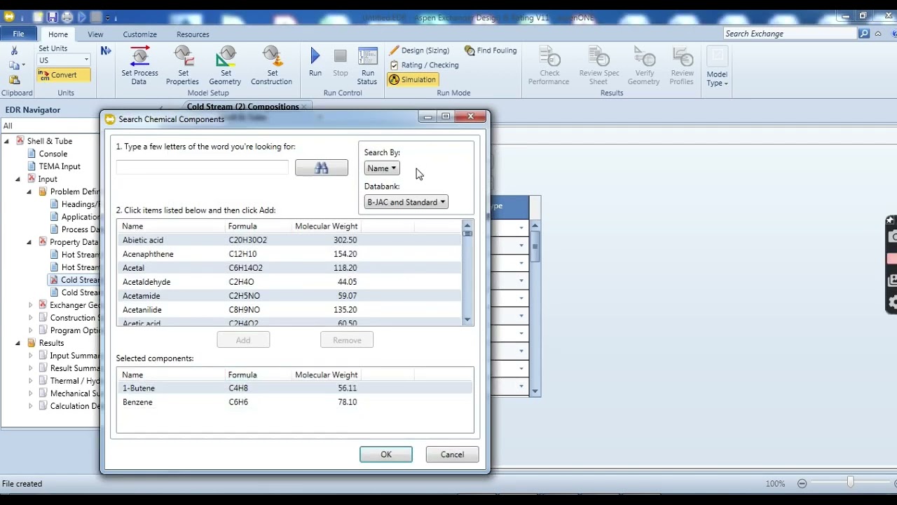Open Set Properties in the ribbon
This screenshot has height=505, width=897.
[183, 66]
